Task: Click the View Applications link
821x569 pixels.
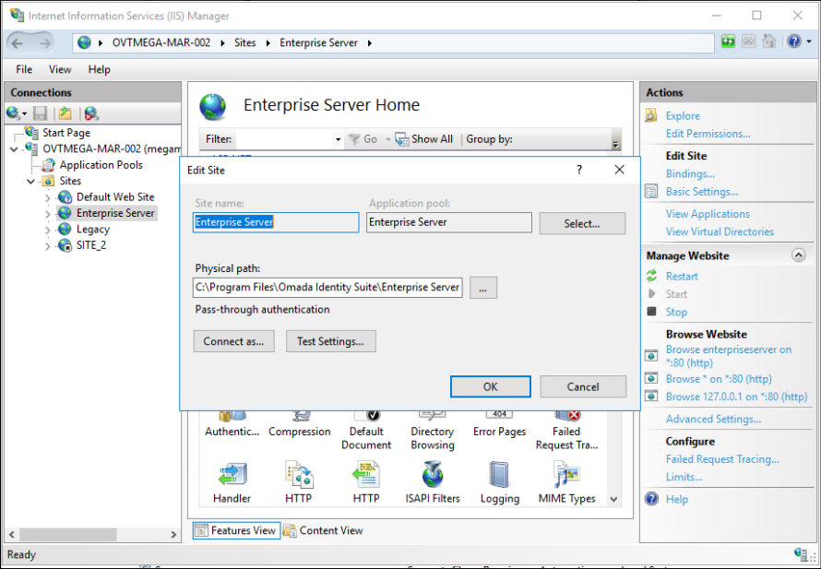Action: coord(708,214)
